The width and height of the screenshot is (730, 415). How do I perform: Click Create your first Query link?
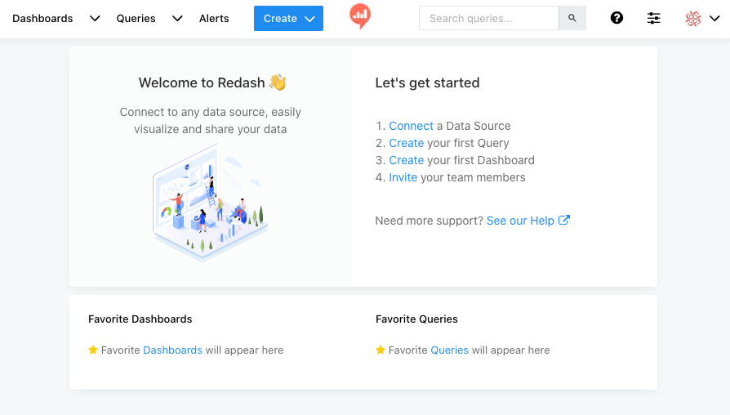(407, 143)
